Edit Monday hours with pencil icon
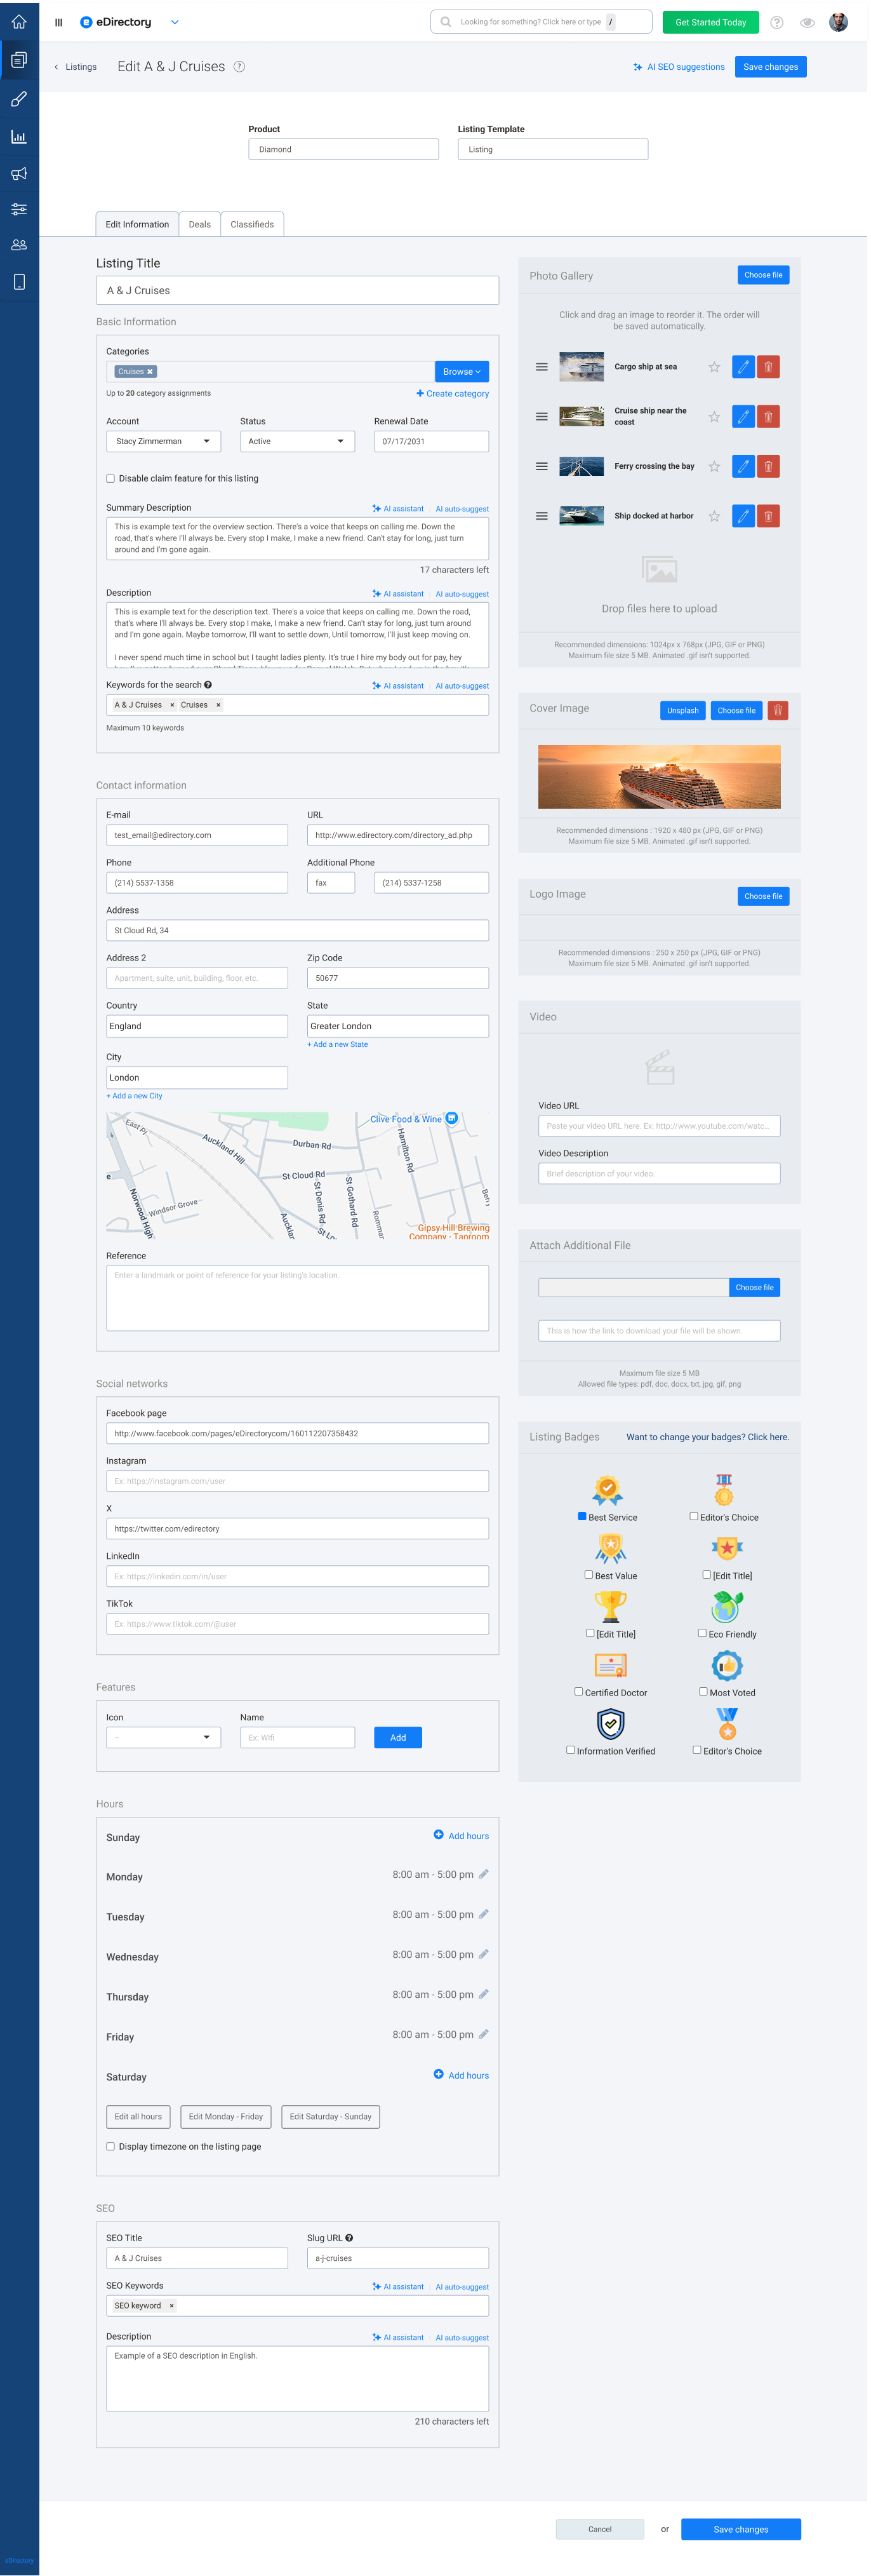Image resolution: width=871 pixels, height=2576 pixels. [484, 1874]
